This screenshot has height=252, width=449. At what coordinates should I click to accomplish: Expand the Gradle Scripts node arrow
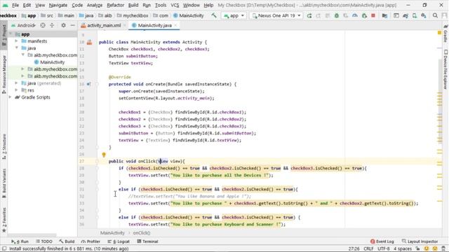[x=11, y=97]
